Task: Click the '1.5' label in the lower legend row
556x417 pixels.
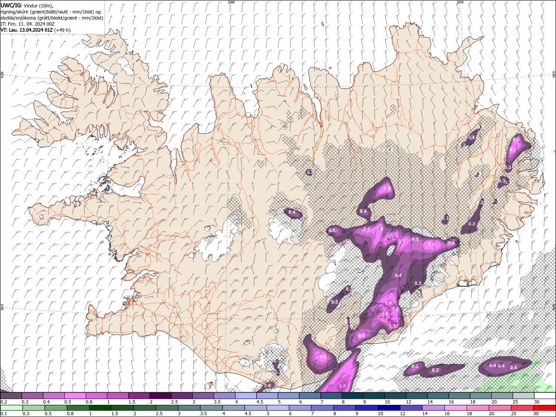Action: click(115, 414)
